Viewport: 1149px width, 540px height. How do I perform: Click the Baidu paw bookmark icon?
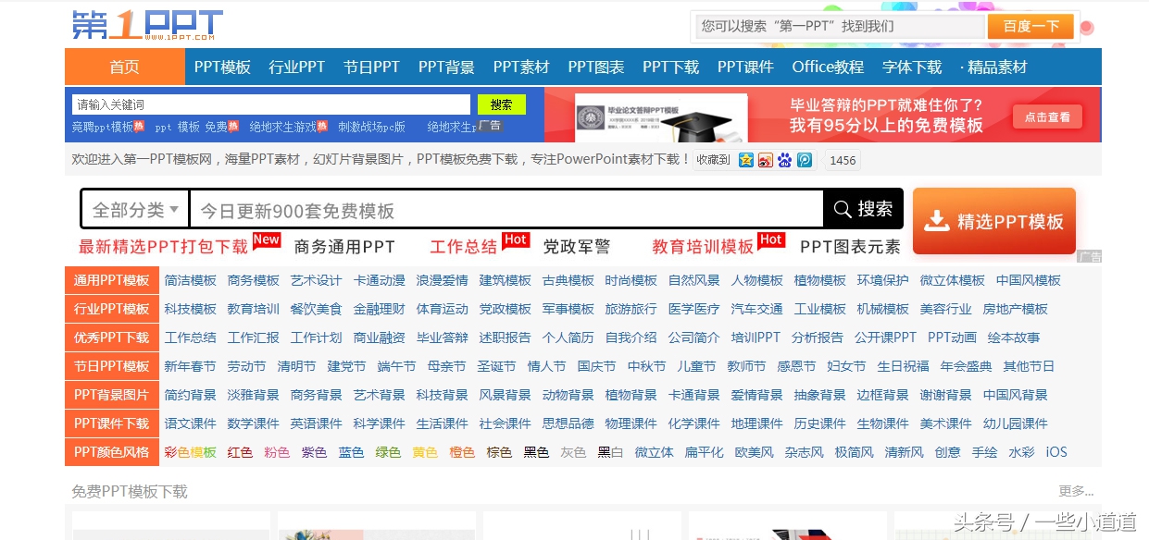784,160
